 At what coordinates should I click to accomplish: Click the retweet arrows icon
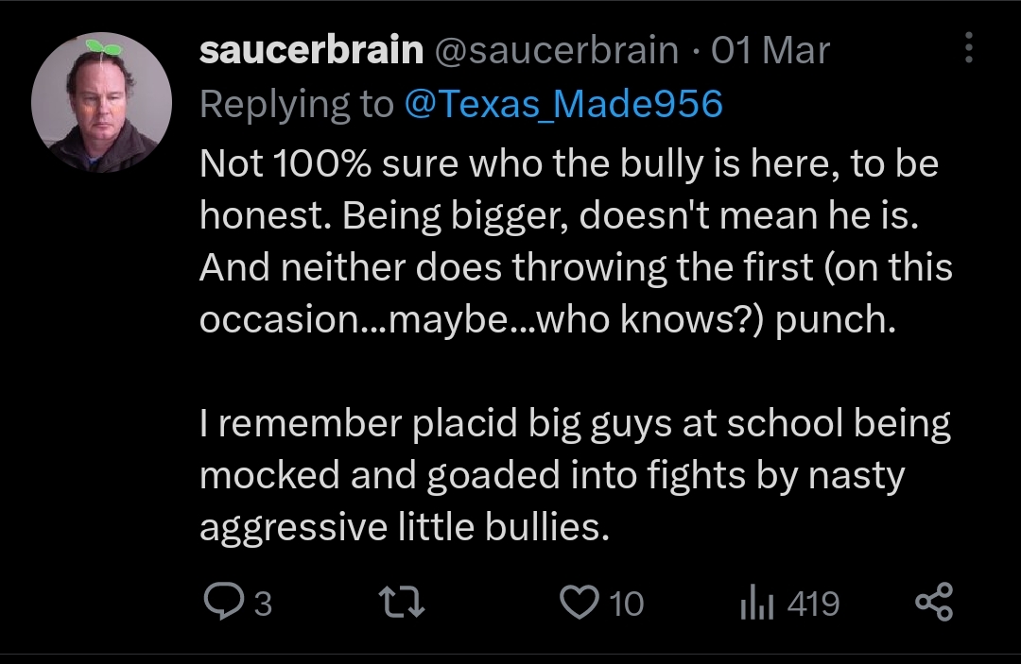tap(403, 602)
